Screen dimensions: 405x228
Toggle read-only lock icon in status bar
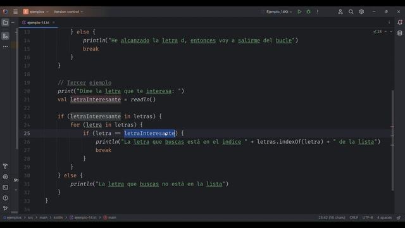coord(399,217)
